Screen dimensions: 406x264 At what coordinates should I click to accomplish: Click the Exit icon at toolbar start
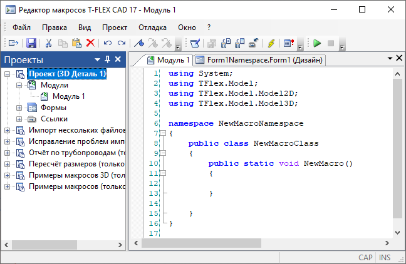[x=13, y=43]
